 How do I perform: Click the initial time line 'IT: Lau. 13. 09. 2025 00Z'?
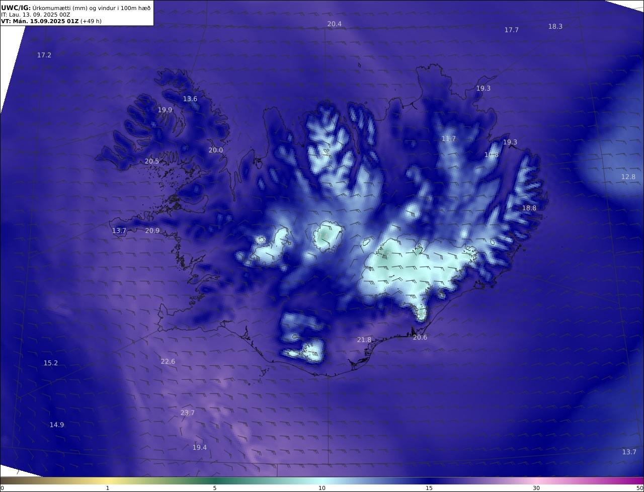pos(36,15)
